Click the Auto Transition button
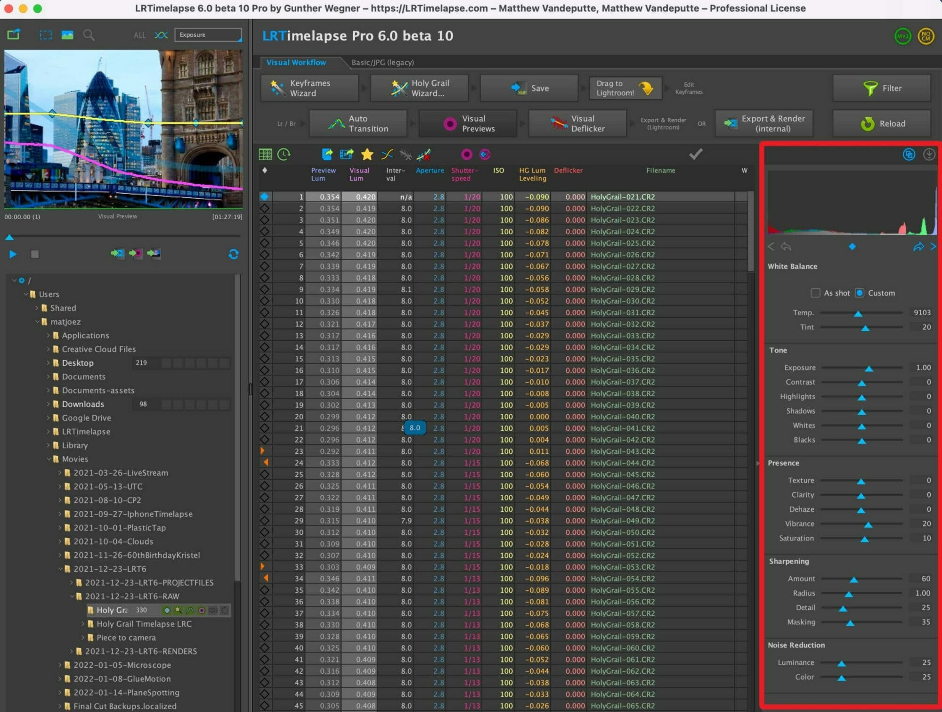 point(358,123)
